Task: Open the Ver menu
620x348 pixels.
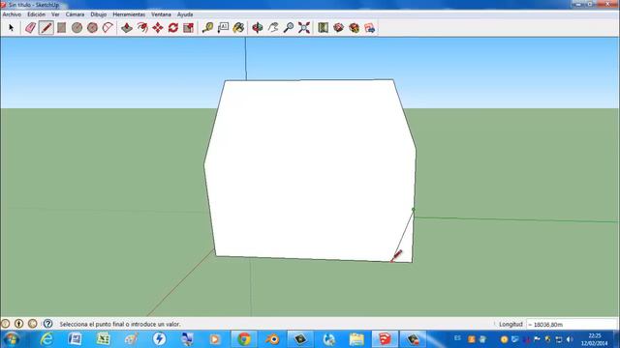Action: (x=55, y=14)
